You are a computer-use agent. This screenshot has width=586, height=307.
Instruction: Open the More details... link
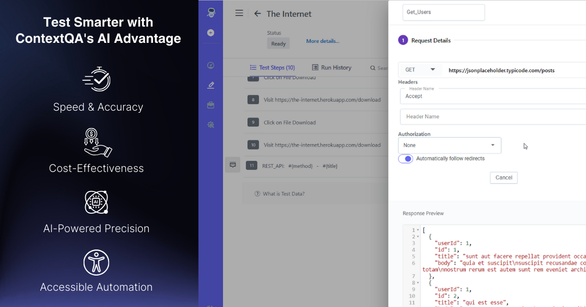(323, 41)
